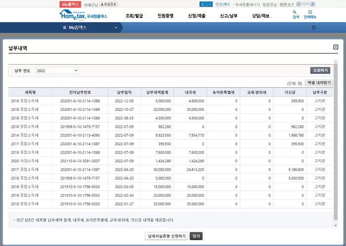This screenshot has width=346, height=246.
Task: Click the popup's vertical scrollbar
Action: (336, 142)
